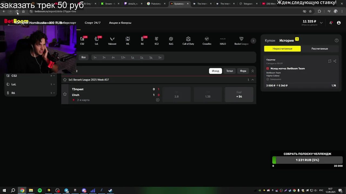Switch to dota2ti_ru browser tab
The width and height of the screenshot is (346, 194).
[133, 4]
